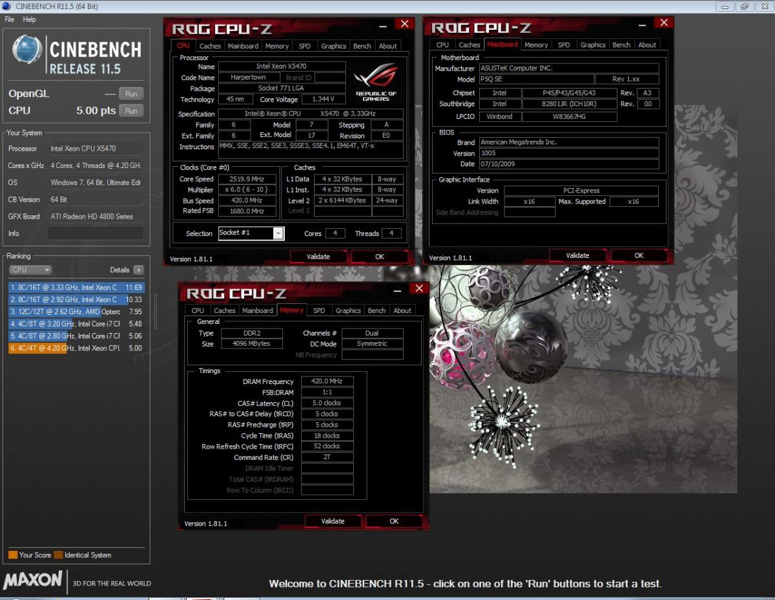Image resolution: width=775 pixels, height=600 pixels.
Task: Click Validate in the CPU tab window
Action: tap(318, 257)
